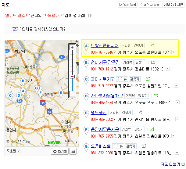
Task: Click 길찾기 button for 동아사무가구
Action: click(134, 79)
